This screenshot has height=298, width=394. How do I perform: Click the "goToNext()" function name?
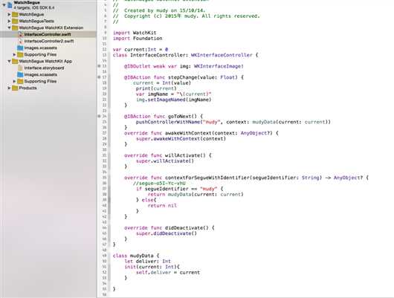(x=182, y=117)
